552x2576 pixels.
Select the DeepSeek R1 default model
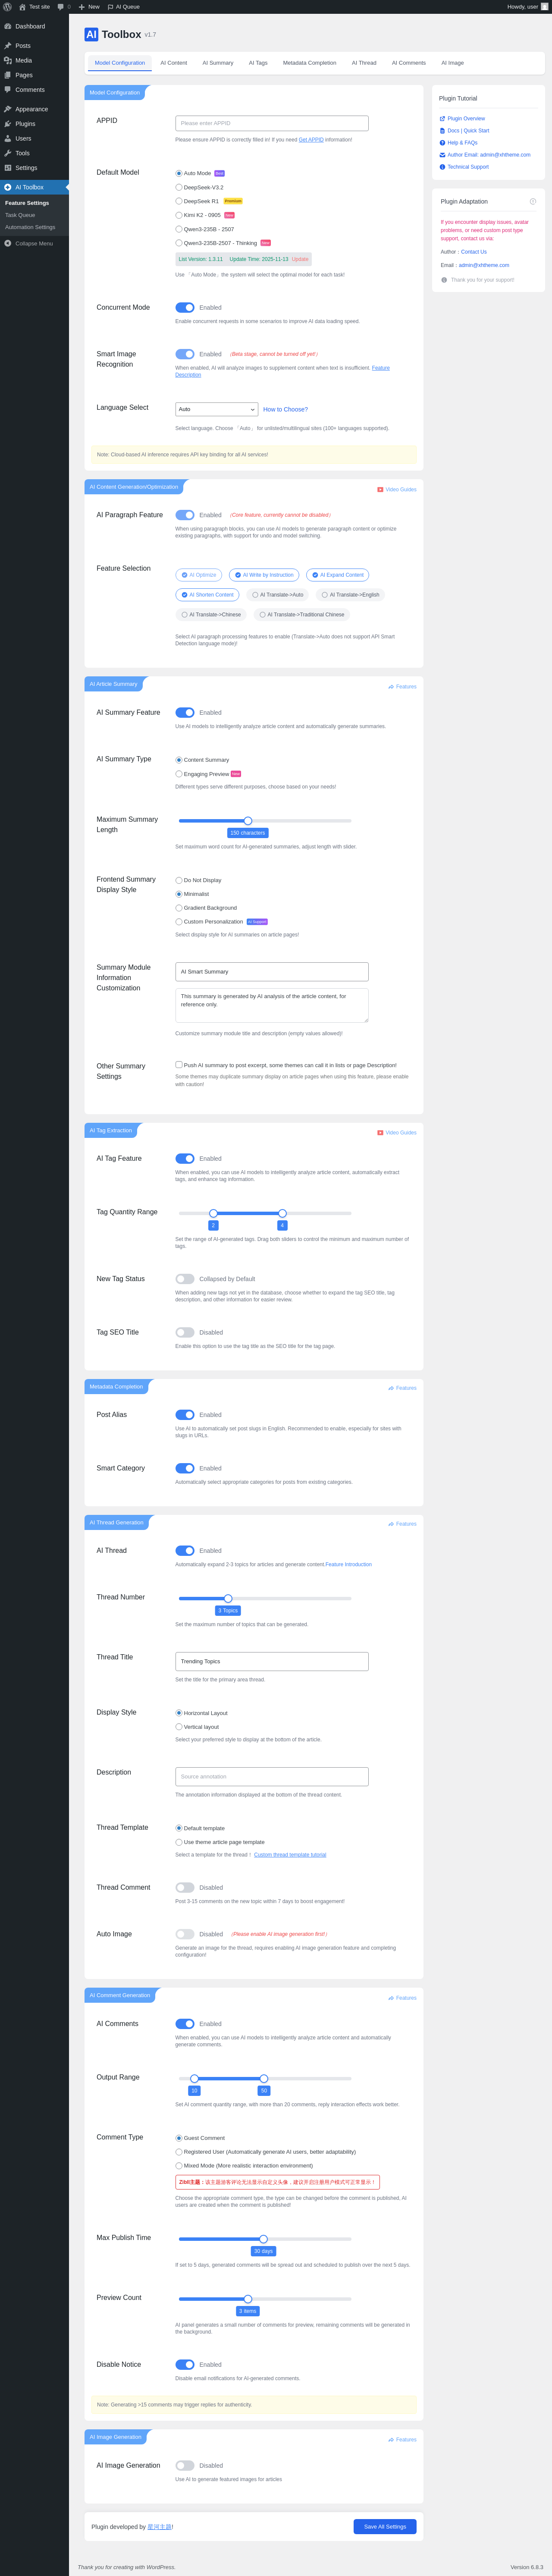pyautogui.click(x=179, y=201)
